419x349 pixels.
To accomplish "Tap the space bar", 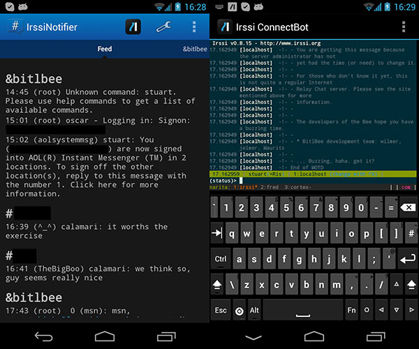I will pyautogui.click(x=303, y=310).
